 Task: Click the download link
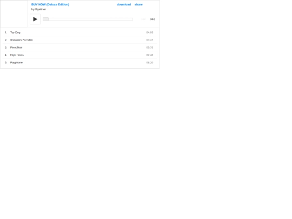coord(124,4)
